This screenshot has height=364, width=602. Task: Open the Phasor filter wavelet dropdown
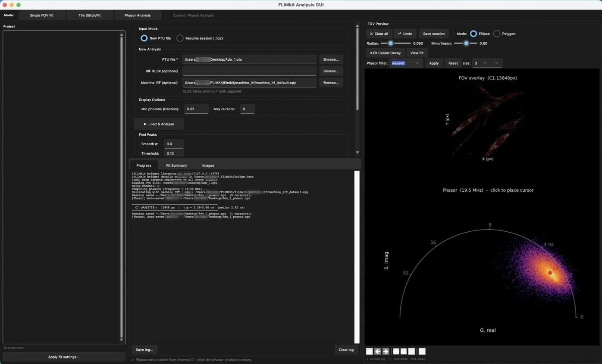coord(406,63)
